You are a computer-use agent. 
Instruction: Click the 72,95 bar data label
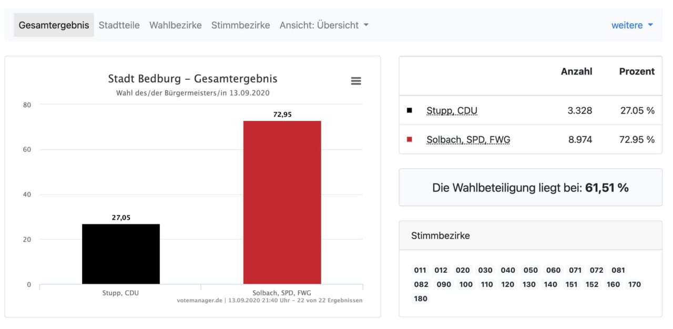282,115
